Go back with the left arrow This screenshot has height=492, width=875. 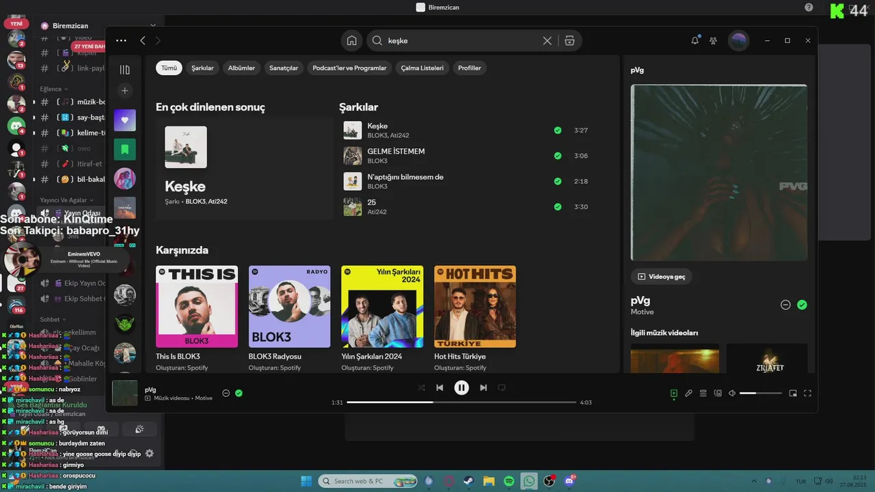click(x=143, y=41)
